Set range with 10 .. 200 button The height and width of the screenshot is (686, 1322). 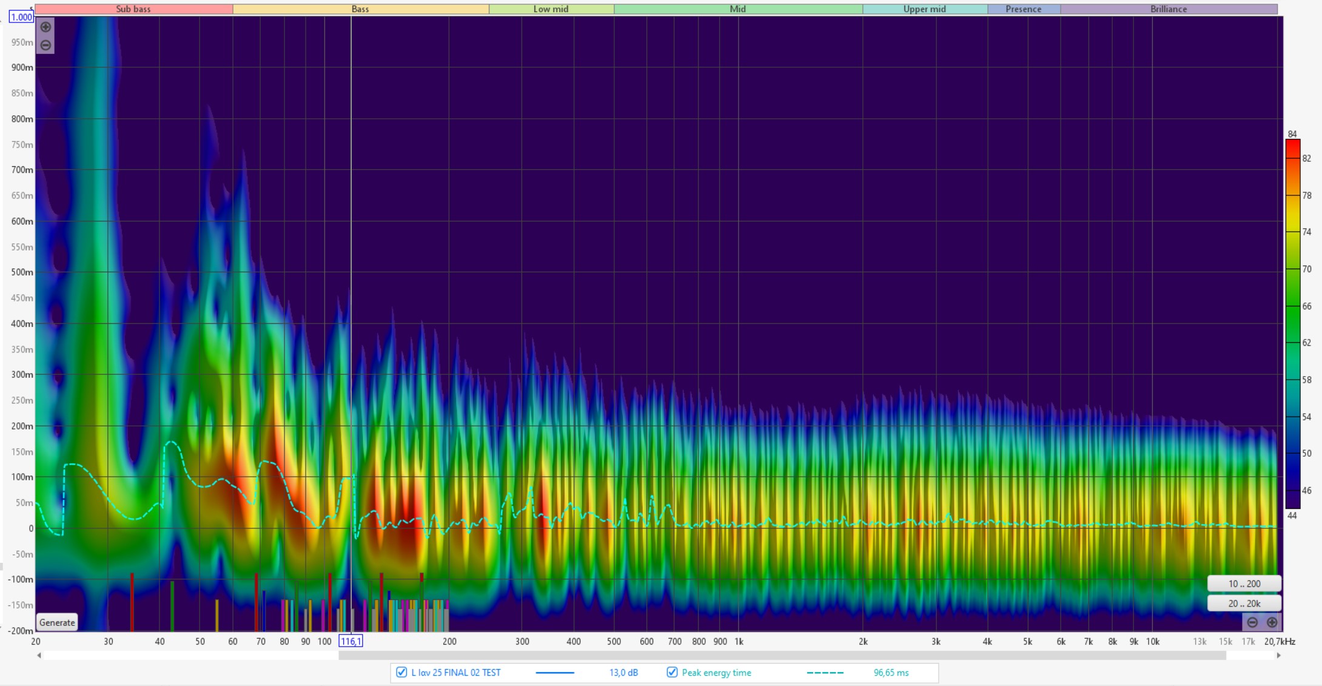pyautogui.click(x=1244, y=583)
